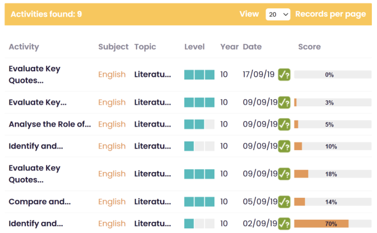Click the check icon dated 05/09/19

point(284,202)
